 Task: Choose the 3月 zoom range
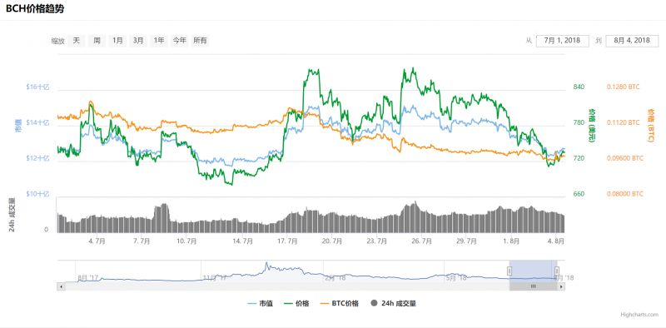[138, 41]
